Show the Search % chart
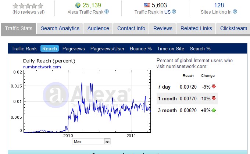This screenshot has height=154, width=250. click(200, 49)
